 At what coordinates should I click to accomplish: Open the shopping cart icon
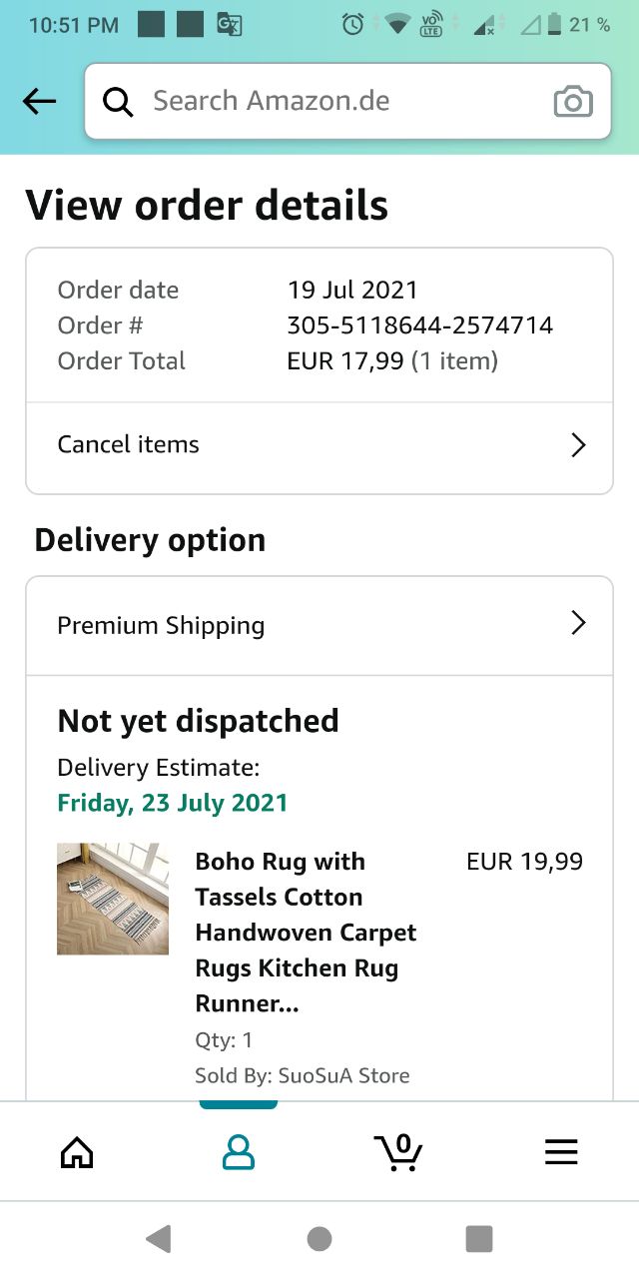click(x=398, y=1152)
